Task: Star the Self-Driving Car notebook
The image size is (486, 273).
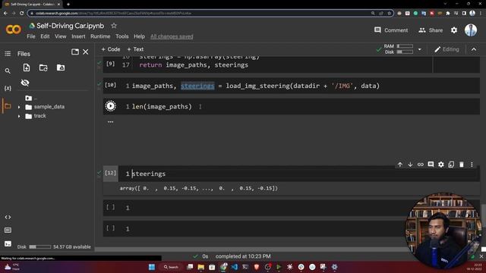Action: tap(114, 26)
